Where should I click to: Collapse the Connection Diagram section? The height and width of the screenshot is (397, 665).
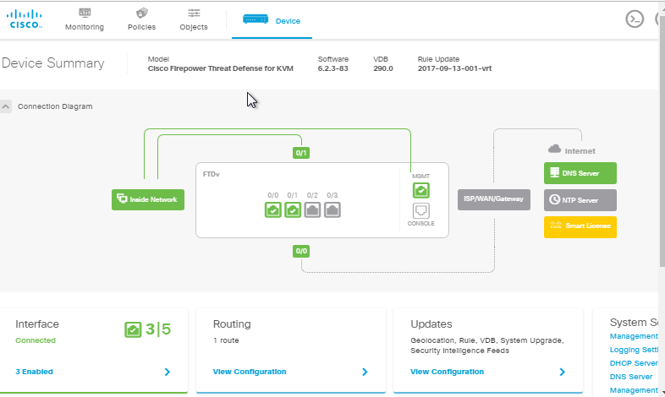click(x=6, y=106)
